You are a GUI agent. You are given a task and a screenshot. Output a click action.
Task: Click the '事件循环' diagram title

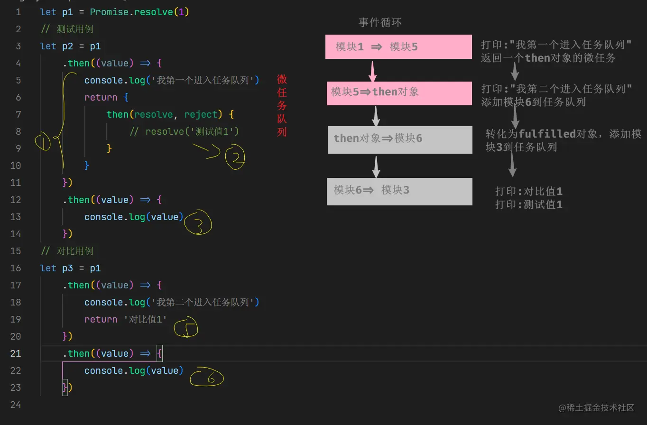click(380, 22)
